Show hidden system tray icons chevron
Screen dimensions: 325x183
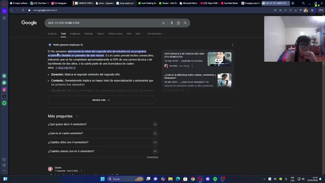pyautogui.click(x=264, y=179)
